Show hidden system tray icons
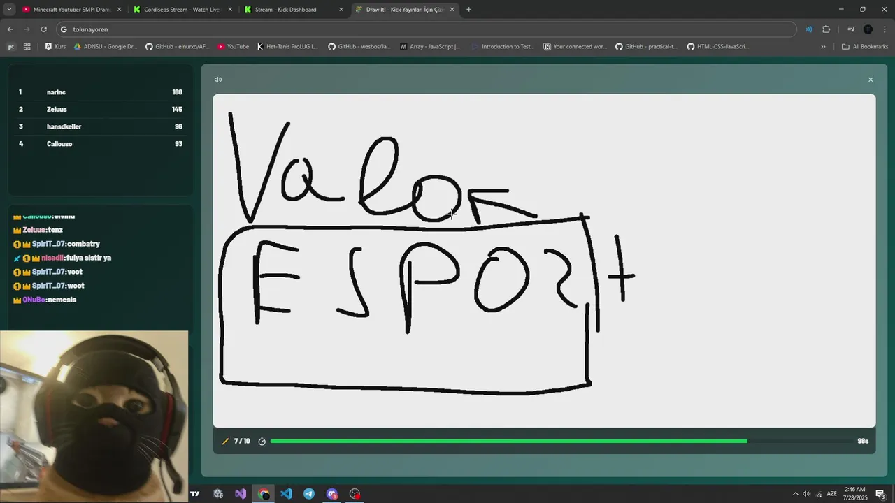This screenshot has width=895, height=503. (795, 494)
